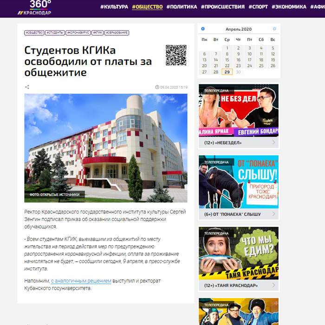Pick April 1 in the calendar
Image resolution: width=325 pixels, height=325 pixels.
pyautogui.click(x=227, y=48)
